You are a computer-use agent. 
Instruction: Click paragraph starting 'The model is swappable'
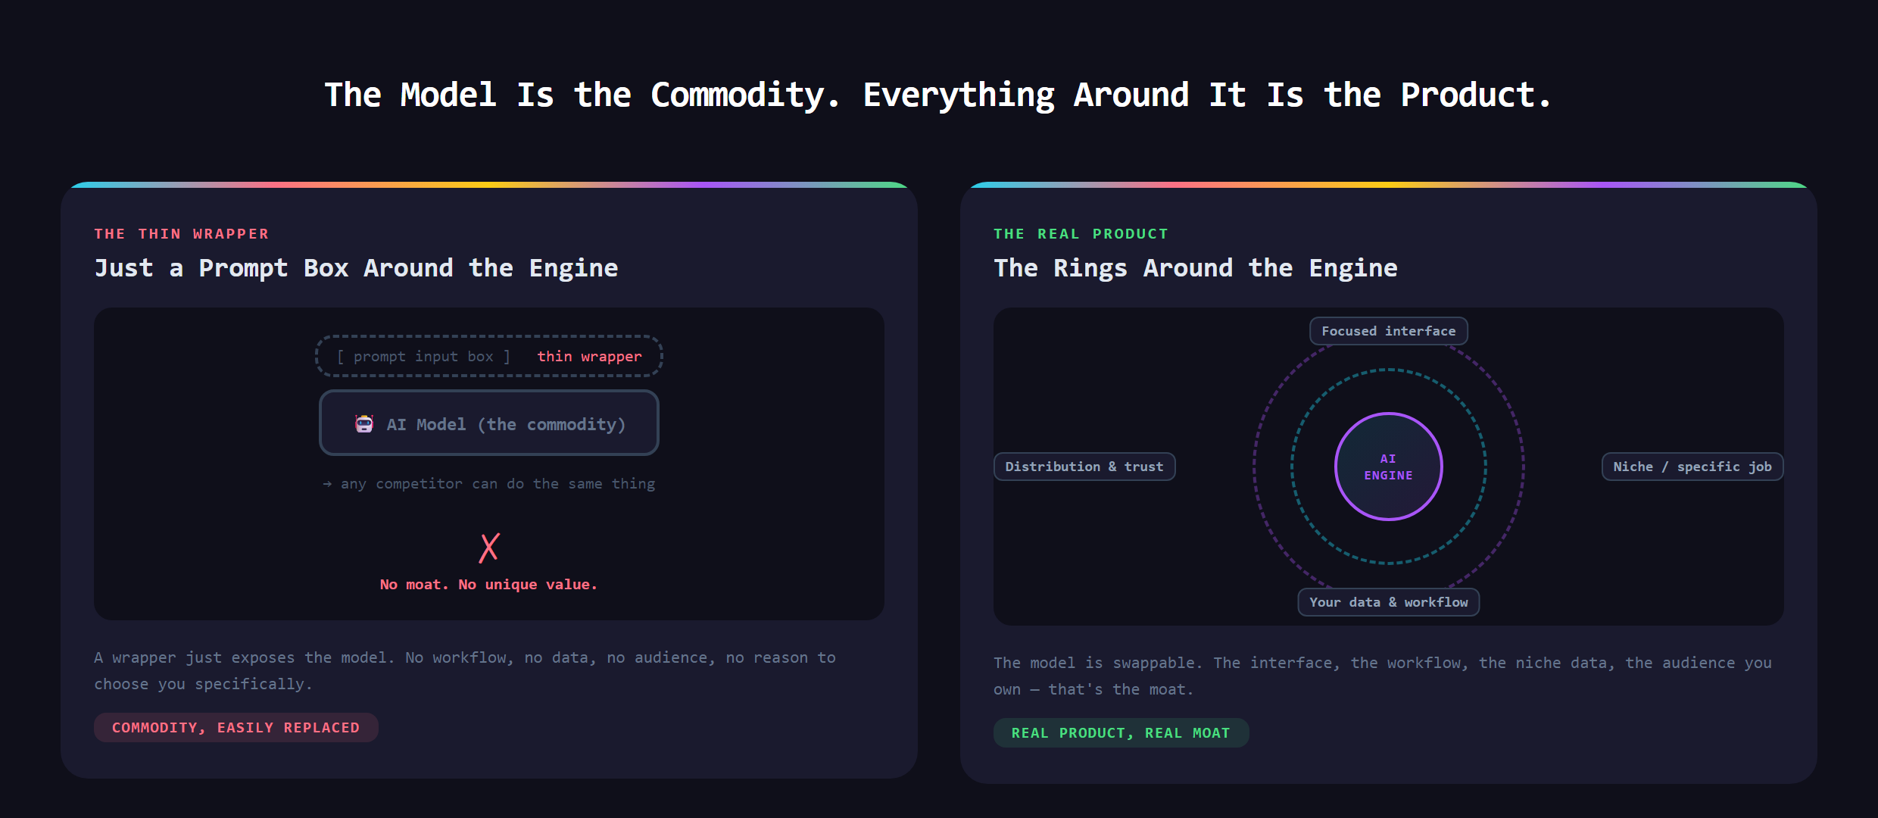pos(1383,676)
